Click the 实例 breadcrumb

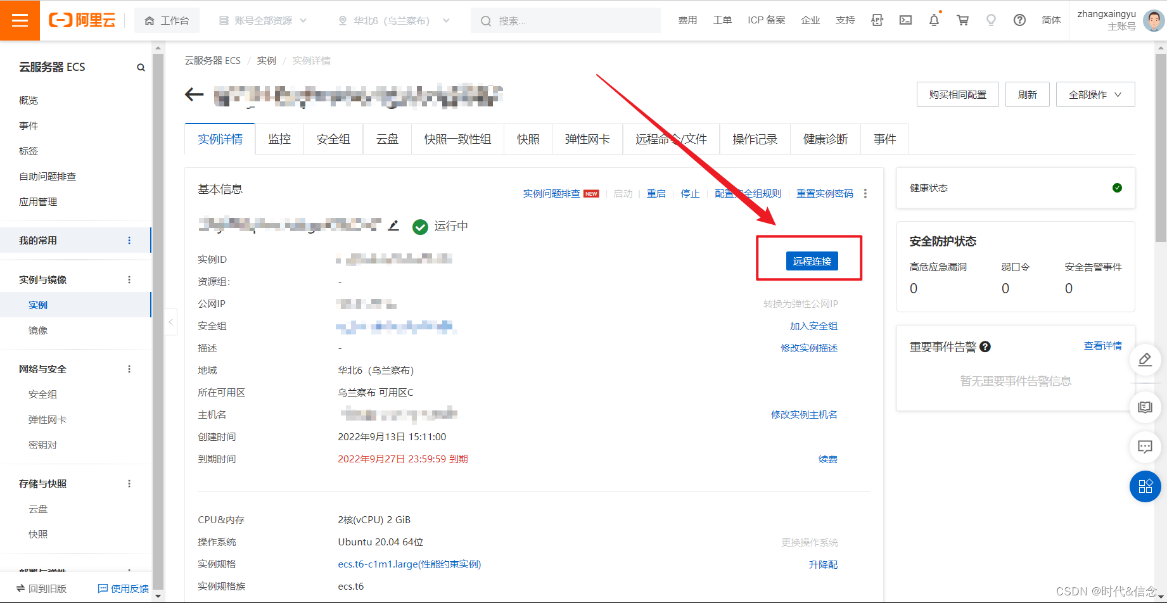pos(266,60)
